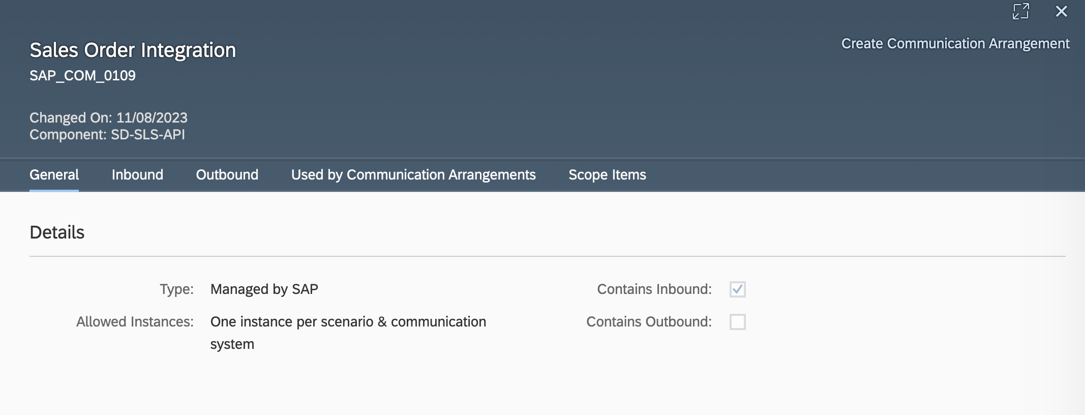1085x415 pixels.
Task: Go to the Outbound tab
Action: 227,175
